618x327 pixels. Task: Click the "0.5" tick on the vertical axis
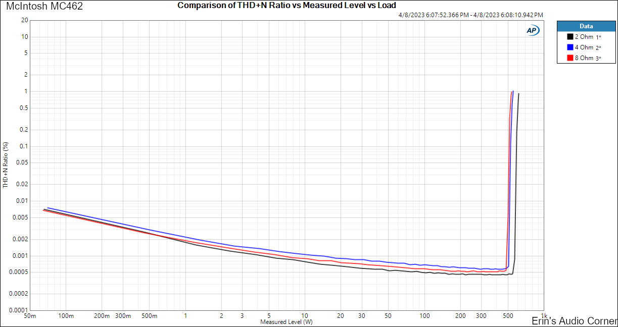coord(24,108)
